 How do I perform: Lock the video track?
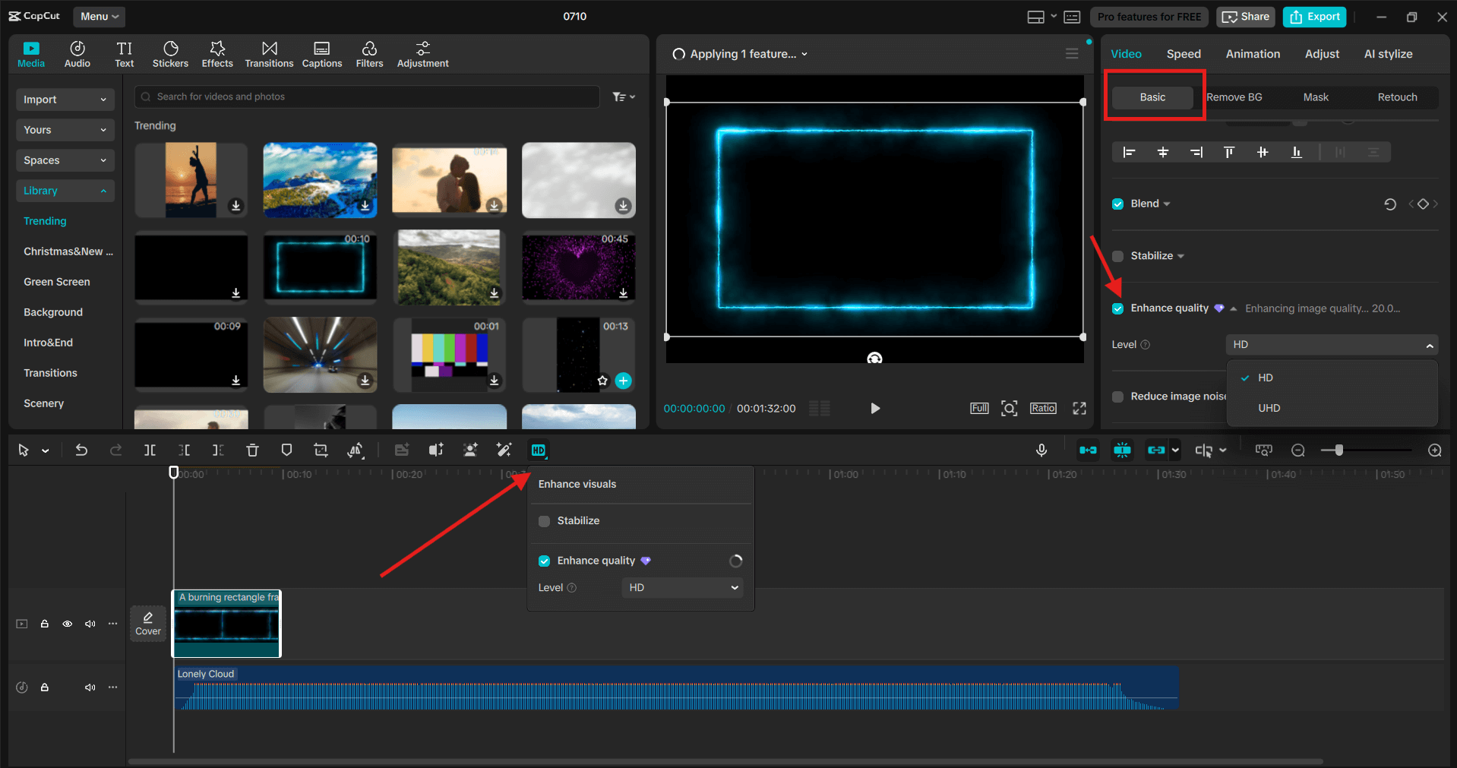pos(45,624)
